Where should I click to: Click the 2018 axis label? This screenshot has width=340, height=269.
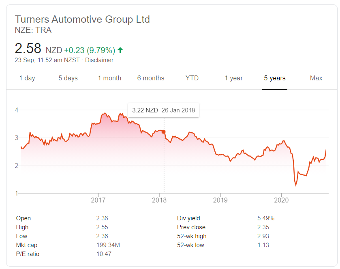point(159,200)
